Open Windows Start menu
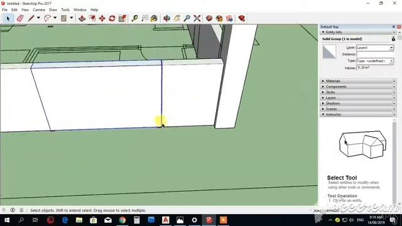 point(7,220)
